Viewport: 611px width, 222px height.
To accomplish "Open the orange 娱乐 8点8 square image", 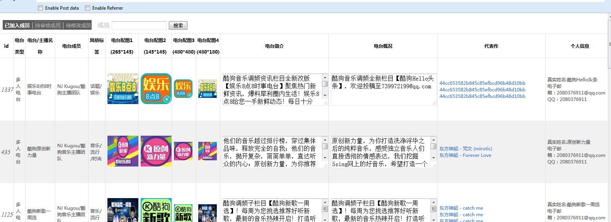I will [x=156, y=89].
